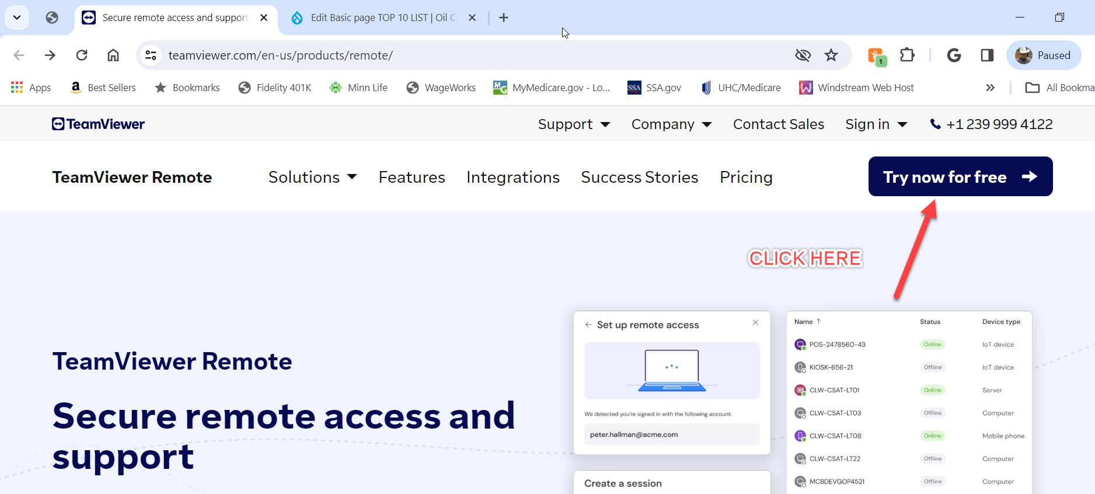The width and height of the screenshot is (1095, 494).
Task: Expand the Company menu
Action: 671,124
